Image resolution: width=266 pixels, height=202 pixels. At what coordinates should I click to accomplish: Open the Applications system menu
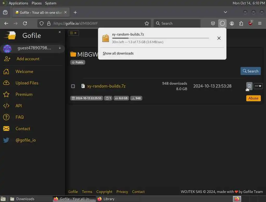[x=18, y=3]
